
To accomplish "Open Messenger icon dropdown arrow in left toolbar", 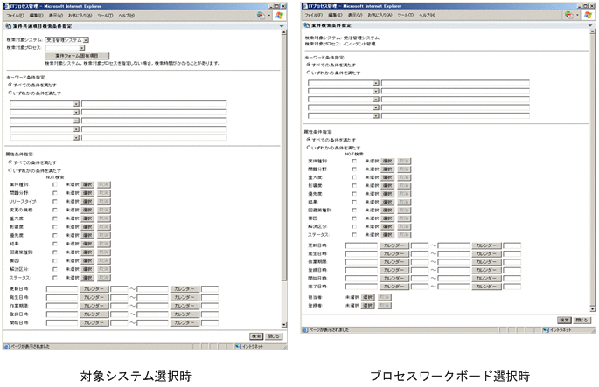I will pos(269,16).
